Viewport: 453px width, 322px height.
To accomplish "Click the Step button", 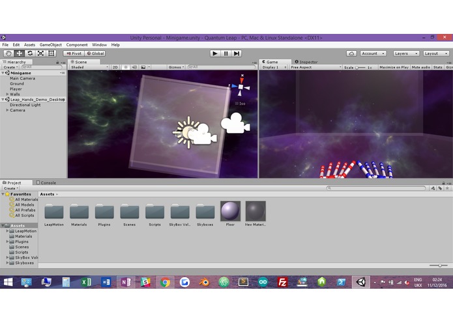I will click(x=237, y=53).
